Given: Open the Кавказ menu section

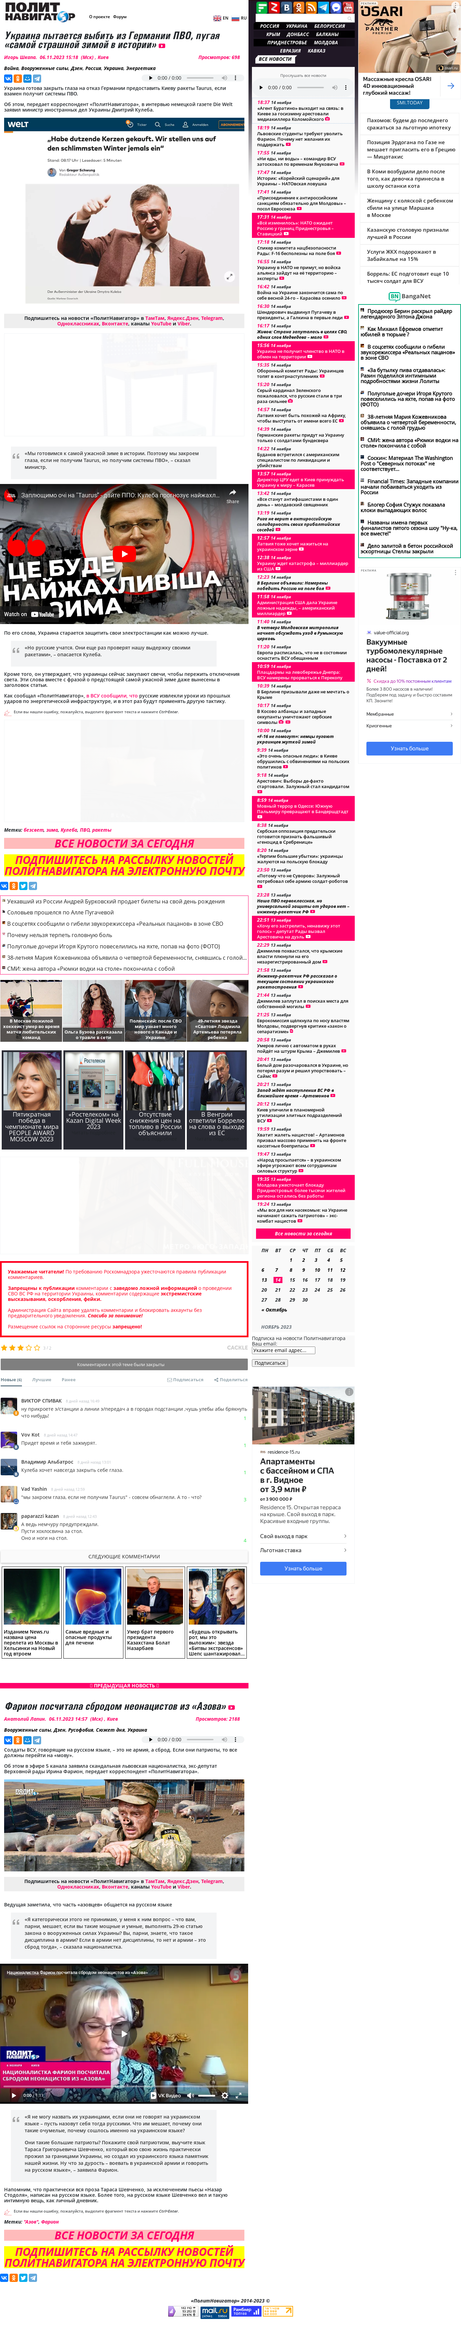Looking at the screenshot, I should (x=316, y=51).
